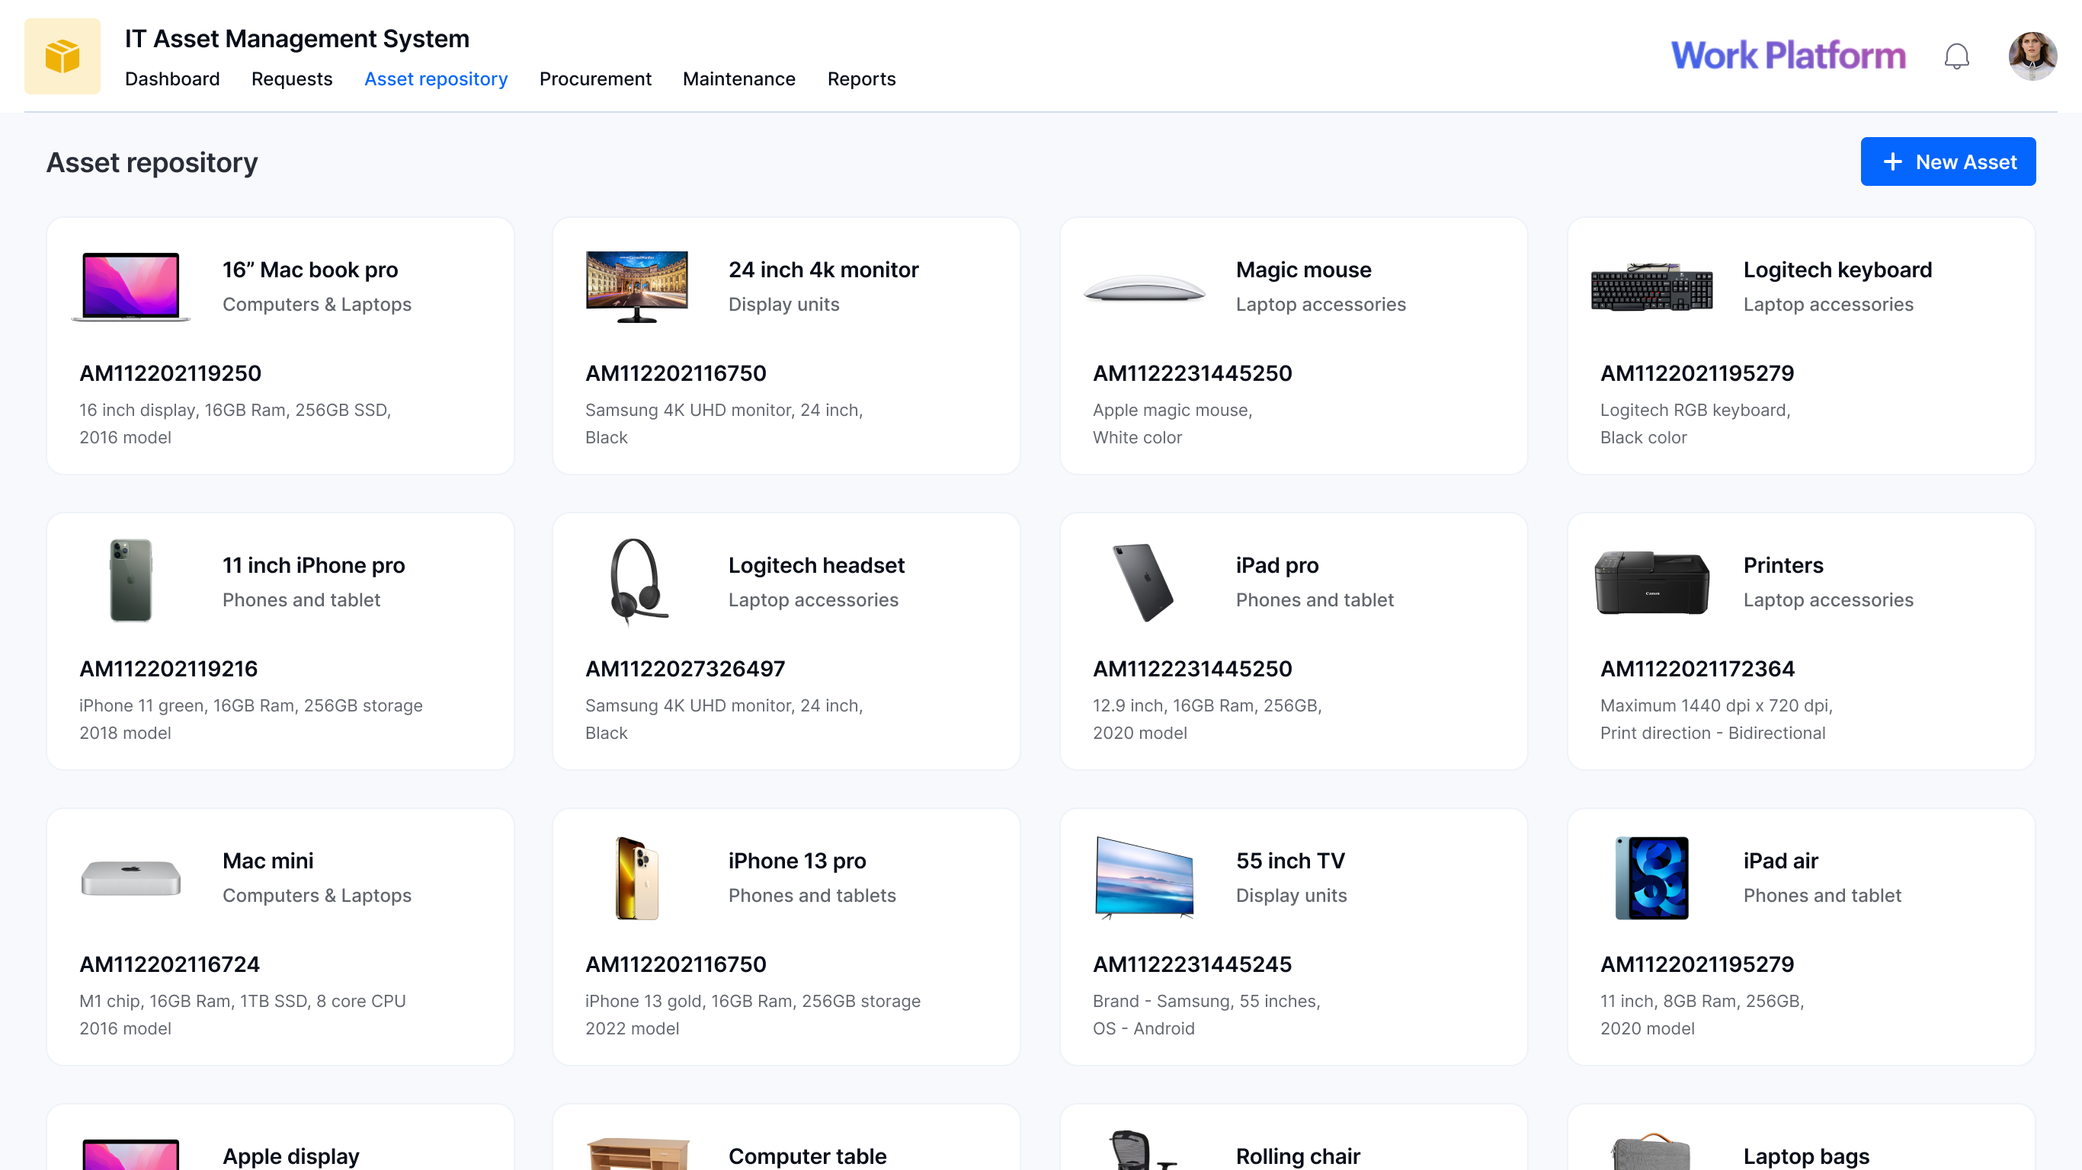Click the green iPhone 11 image
2082x1170 pixels.
[x=131, y=580]
